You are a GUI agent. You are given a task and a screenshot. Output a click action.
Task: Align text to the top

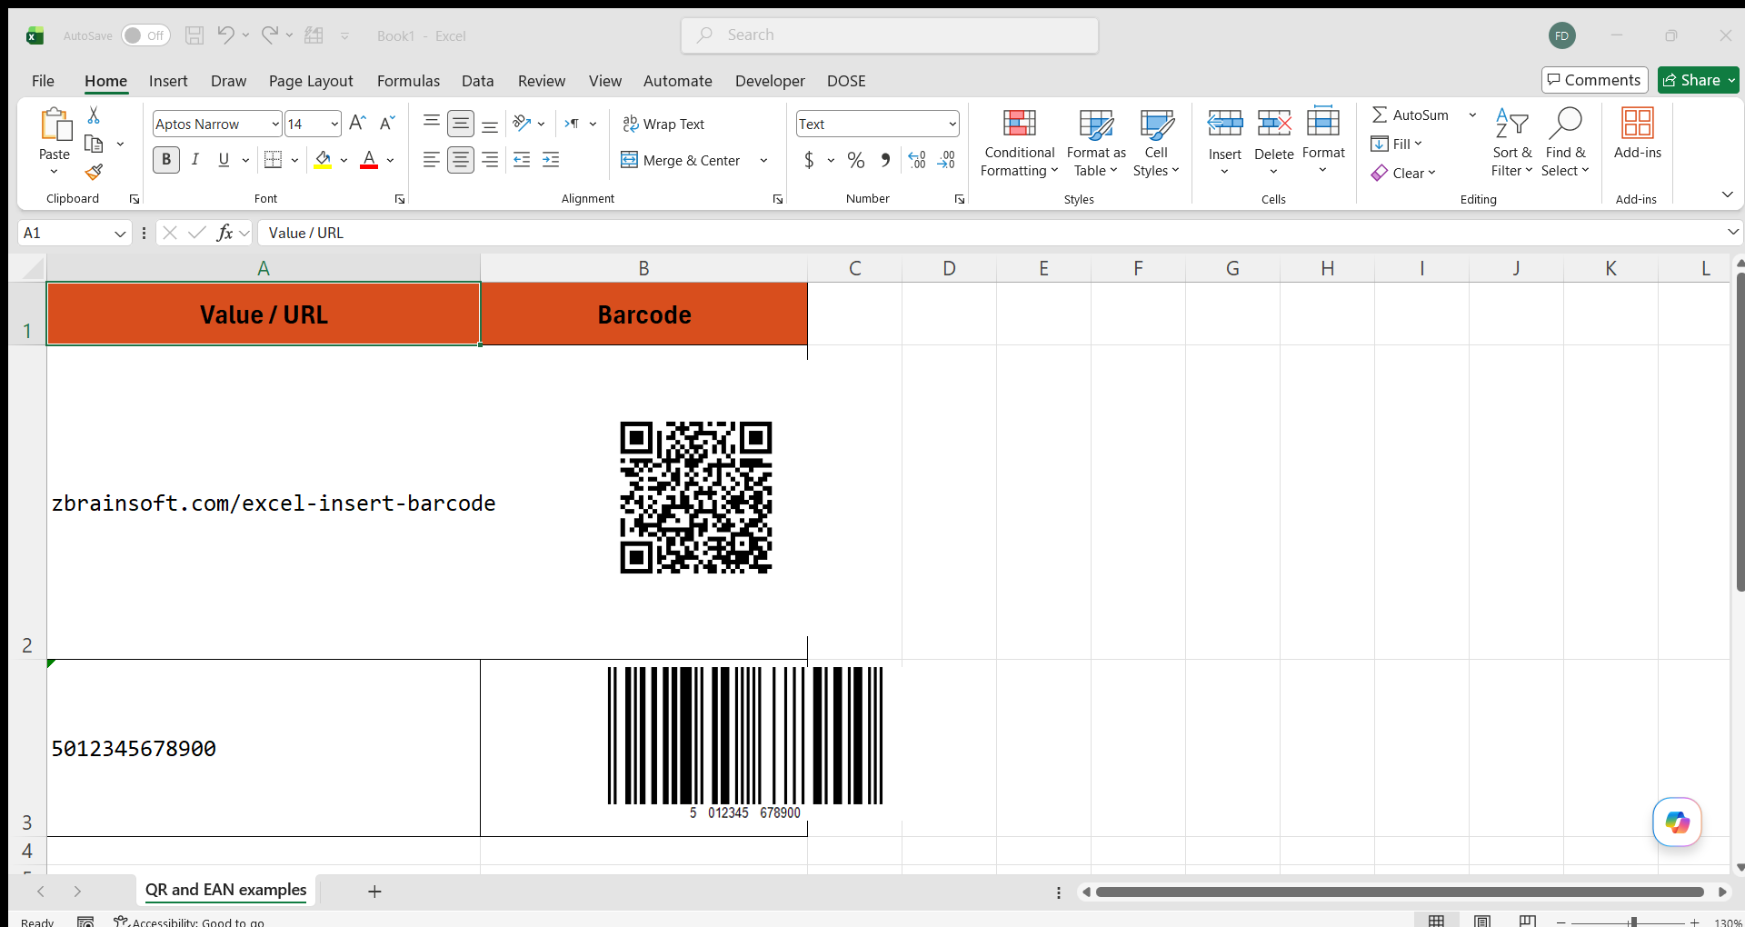[x=432, y=124]
